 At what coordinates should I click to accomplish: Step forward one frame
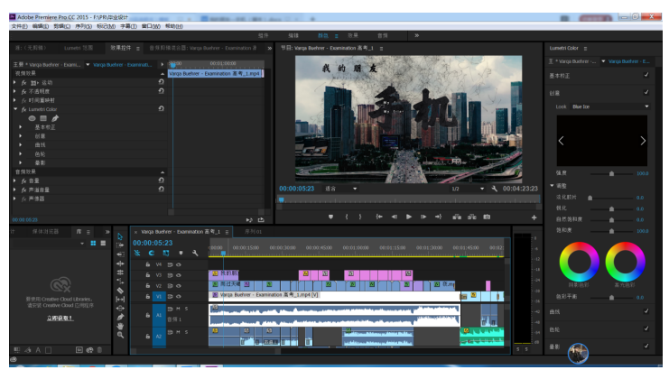[423, 217]
